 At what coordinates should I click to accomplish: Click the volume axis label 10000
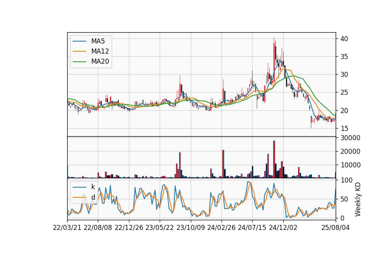350,165
